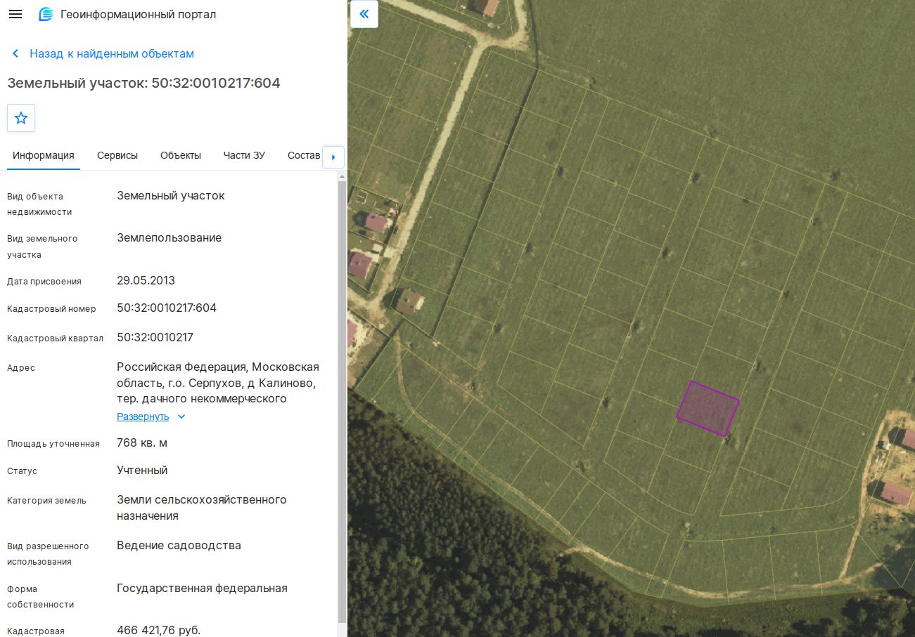Select the status value Учтенный
The height and width of the screenshot is (637, 915).
[x=142, y=471]
